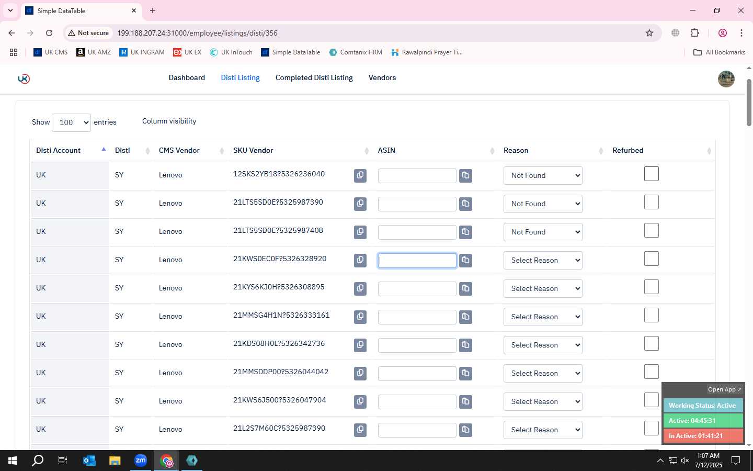Viewport: 753px width, 471px height.
Task: Open Select Reason dropdown for 21MMSDDP00 row
Action: click(x=543, y=374)
